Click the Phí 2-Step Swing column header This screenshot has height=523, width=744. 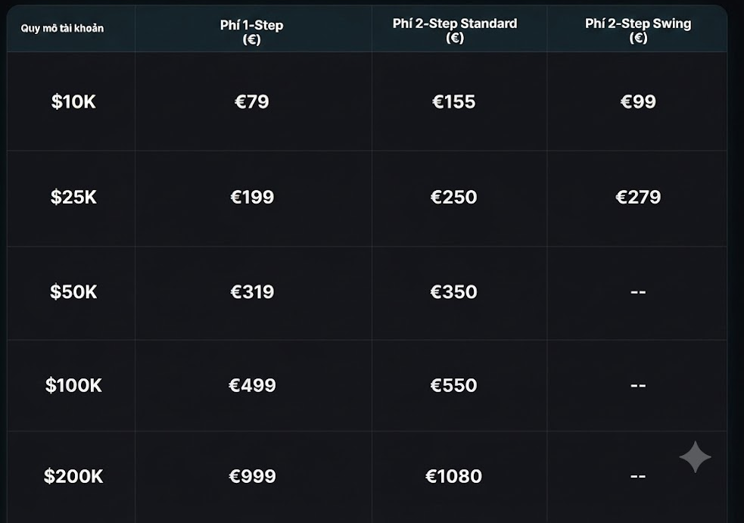pyautogui.click(x=638, y=30)
